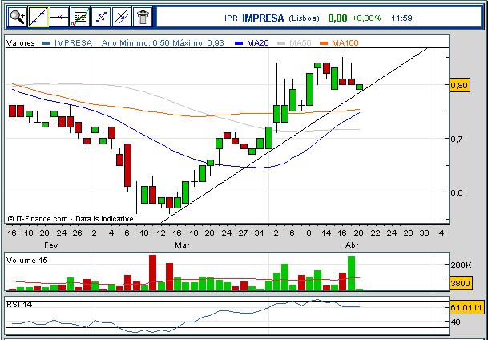Click the MA20 legend label
488x340 pixels.
(x=258, y=43)
